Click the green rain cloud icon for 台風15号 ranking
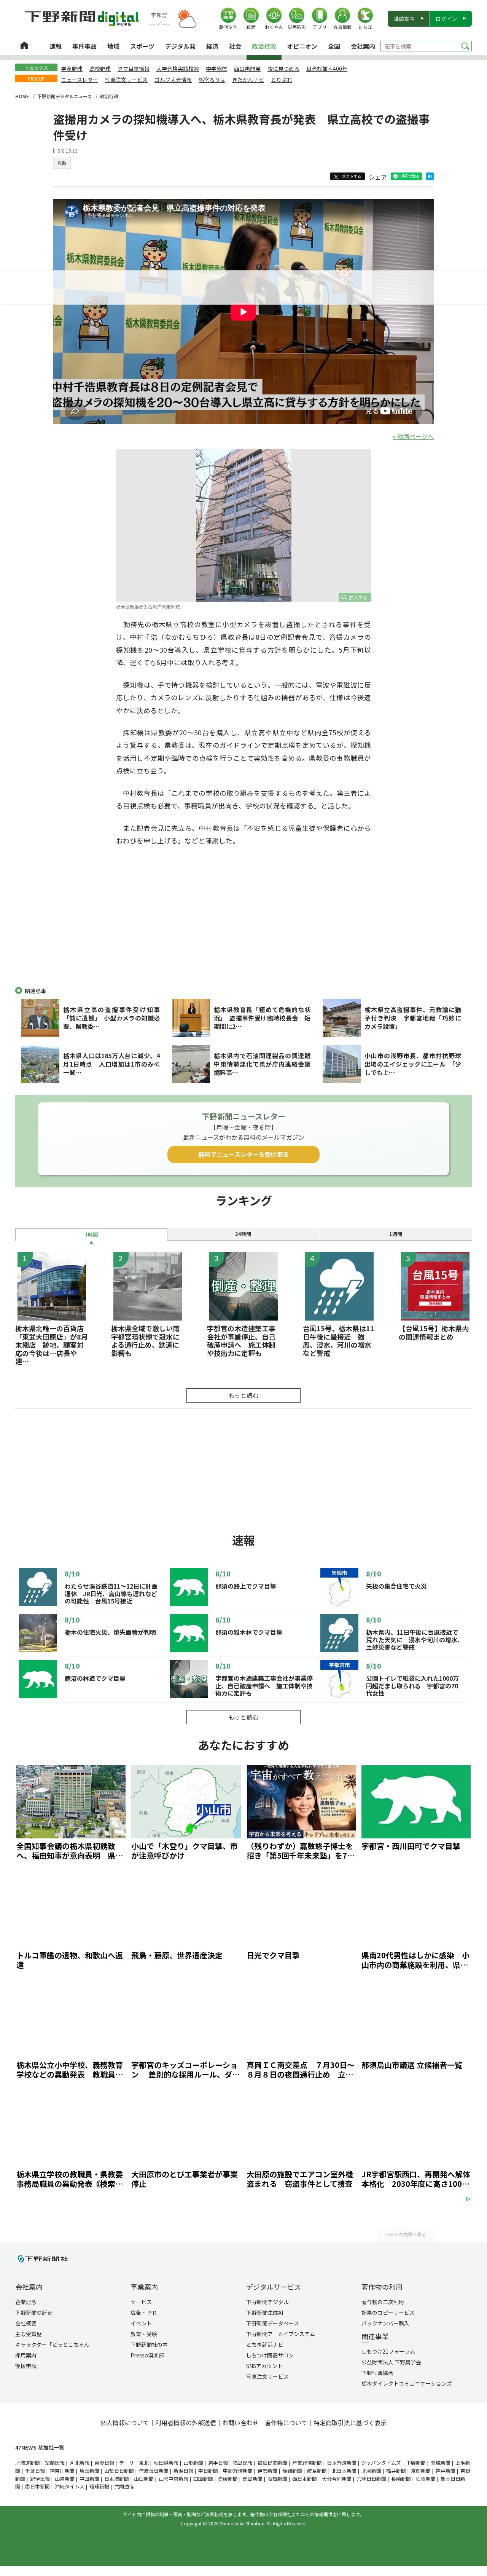The image size is (487, 2576). (339, 1286)
